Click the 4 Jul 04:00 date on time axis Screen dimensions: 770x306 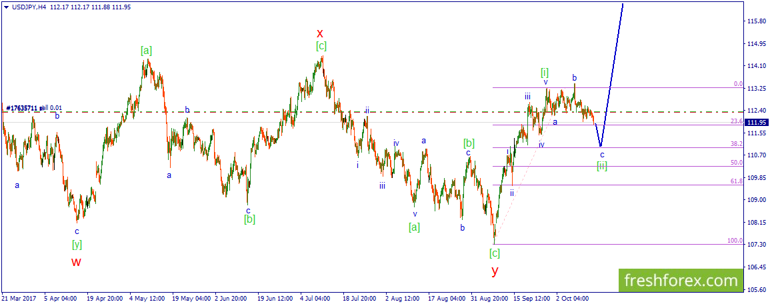point(315,298)
